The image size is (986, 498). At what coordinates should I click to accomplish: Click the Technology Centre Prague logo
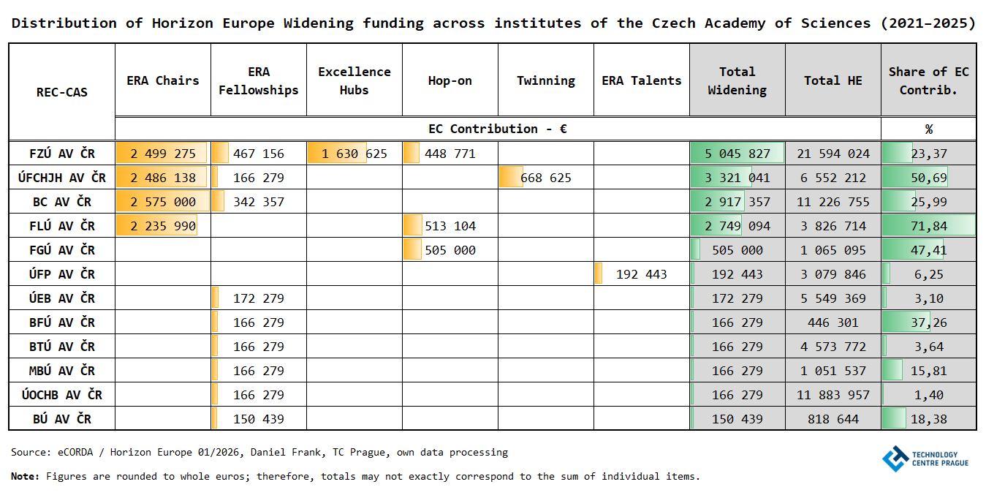[925, 459]
